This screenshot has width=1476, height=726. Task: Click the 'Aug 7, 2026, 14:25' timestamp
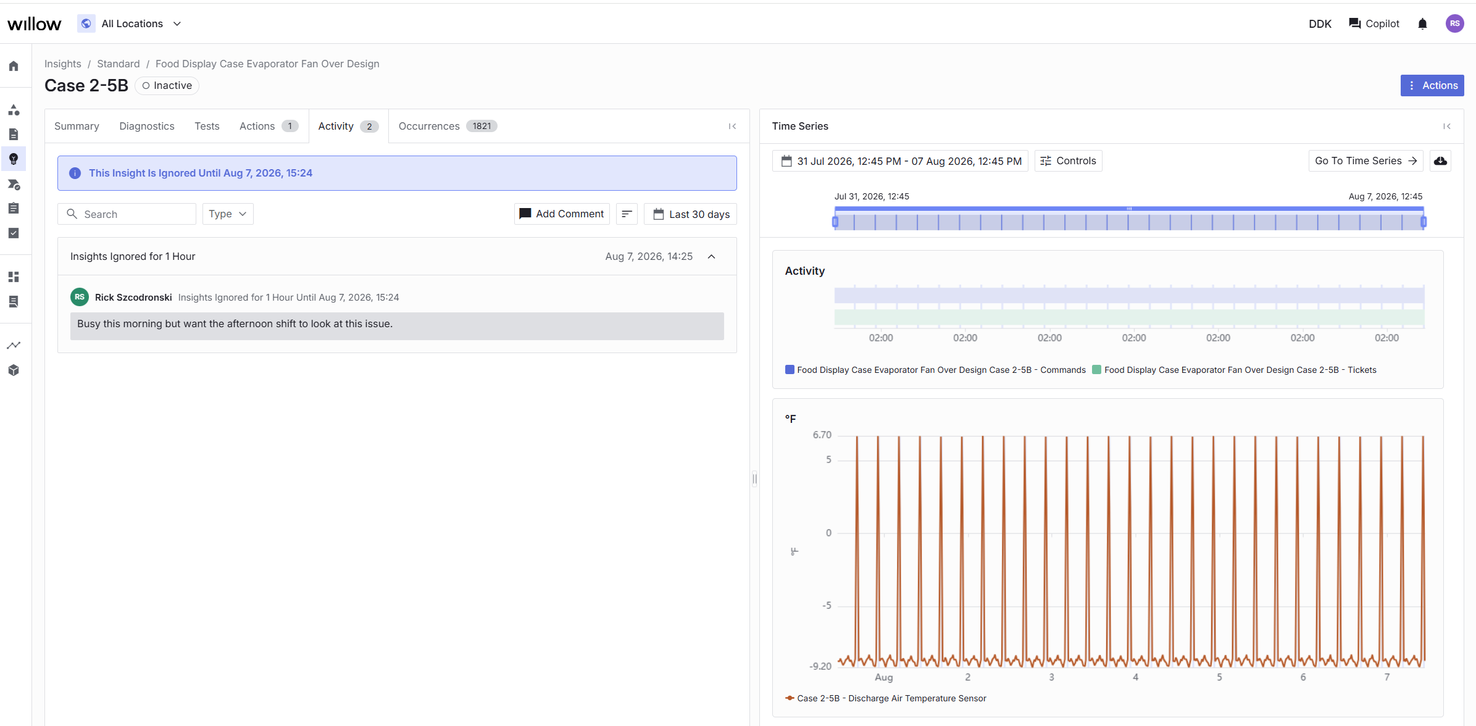(x=649, y=257)
